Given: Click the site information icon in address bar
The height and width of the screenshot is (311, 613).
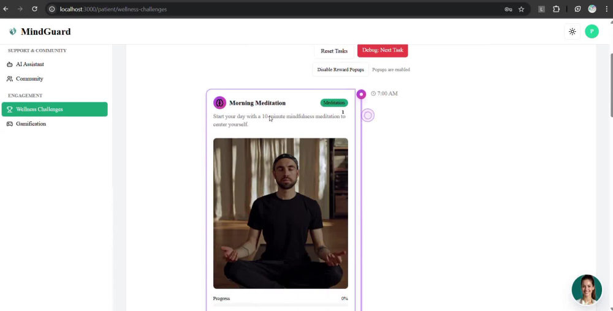Looking at the screenshot, I should [52, 9].
